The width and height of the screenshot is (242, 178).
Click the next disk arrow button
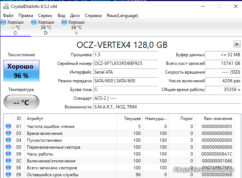tap(237, 44)
